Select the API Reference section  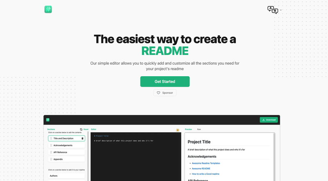[66, 152]
